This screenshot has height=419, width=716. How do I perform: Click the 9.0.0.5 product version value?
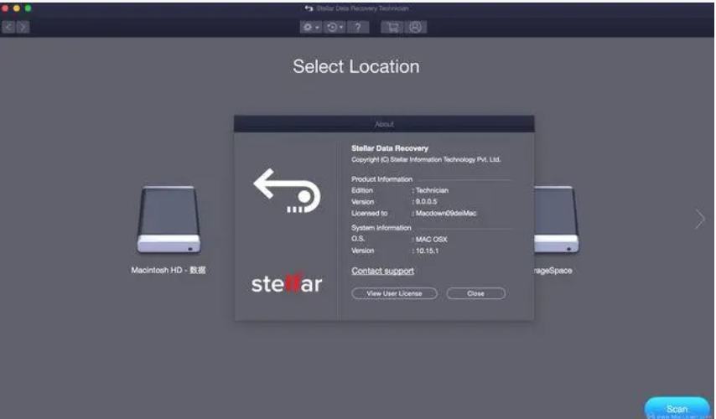pos(426,202)
